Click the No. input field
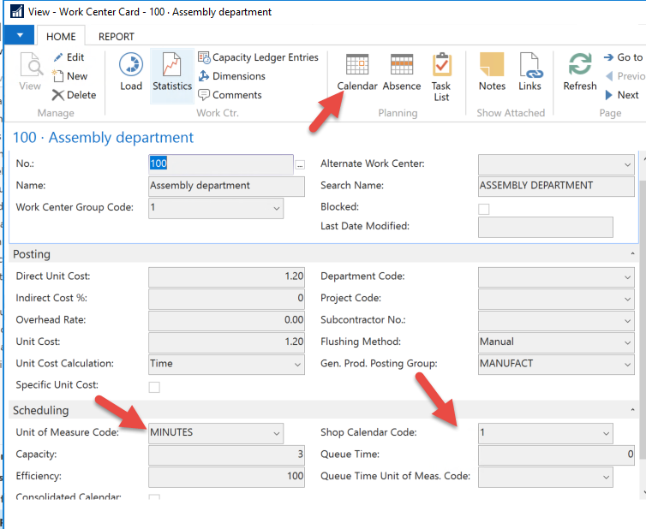This screenshot has height=529, width=646. [221, 164]
